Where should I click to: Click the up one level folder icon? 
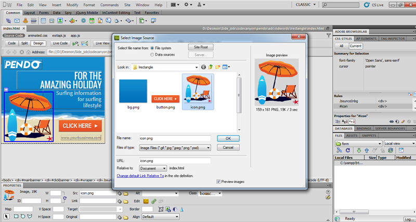[x=211, y=67]
